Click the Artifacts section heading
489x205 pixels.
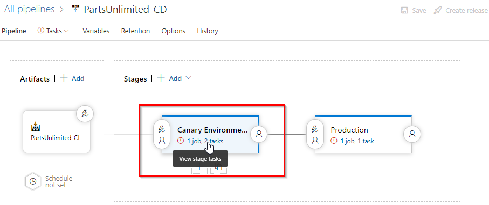(x=35, y=79)
